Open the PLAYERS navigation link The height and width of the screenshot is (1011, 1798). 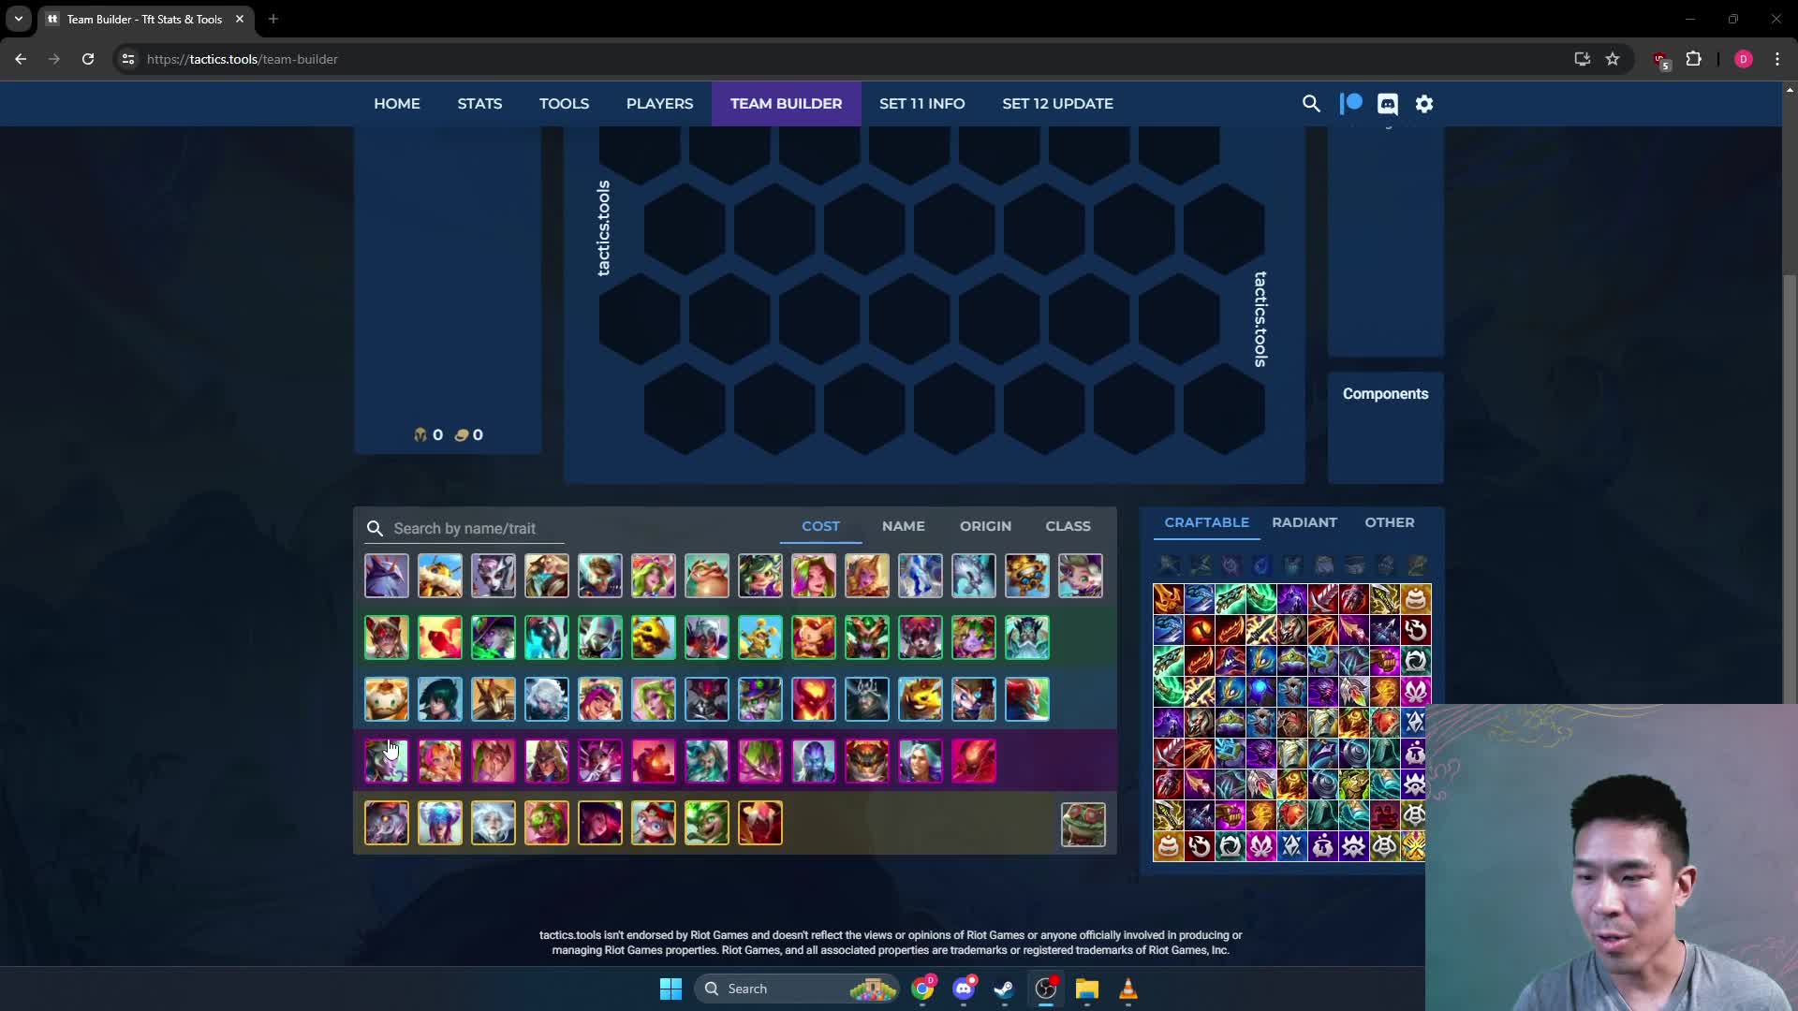[x=659, y=104]
